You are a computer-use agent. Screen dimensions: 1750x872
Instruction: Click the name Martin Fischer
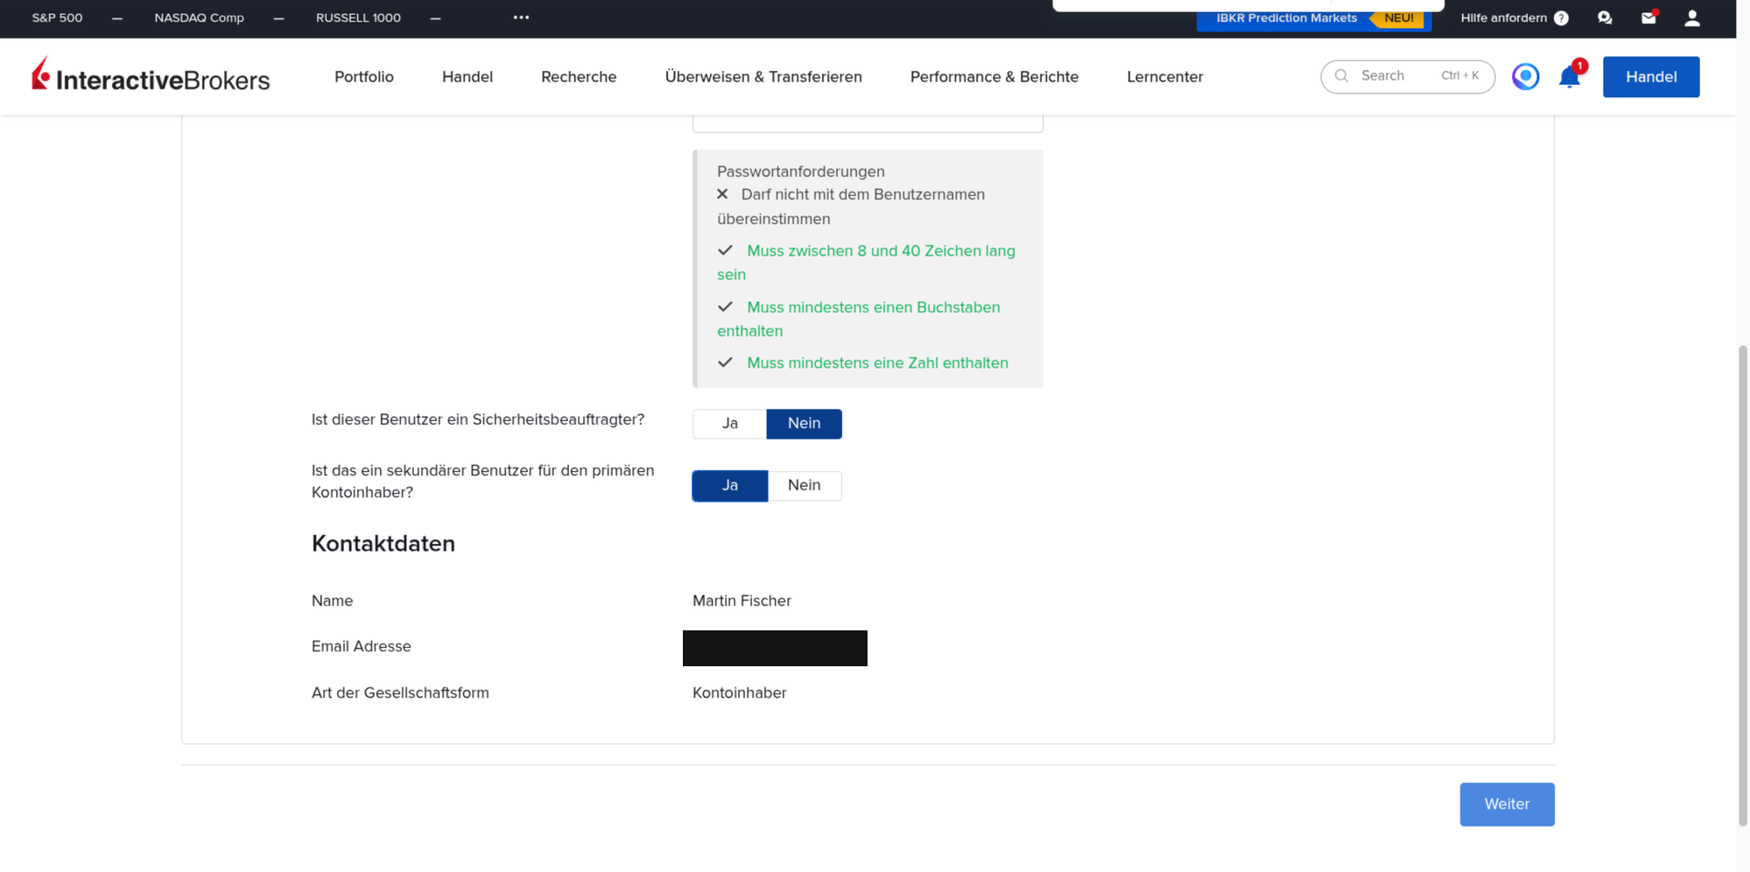[x=741, y=601]
